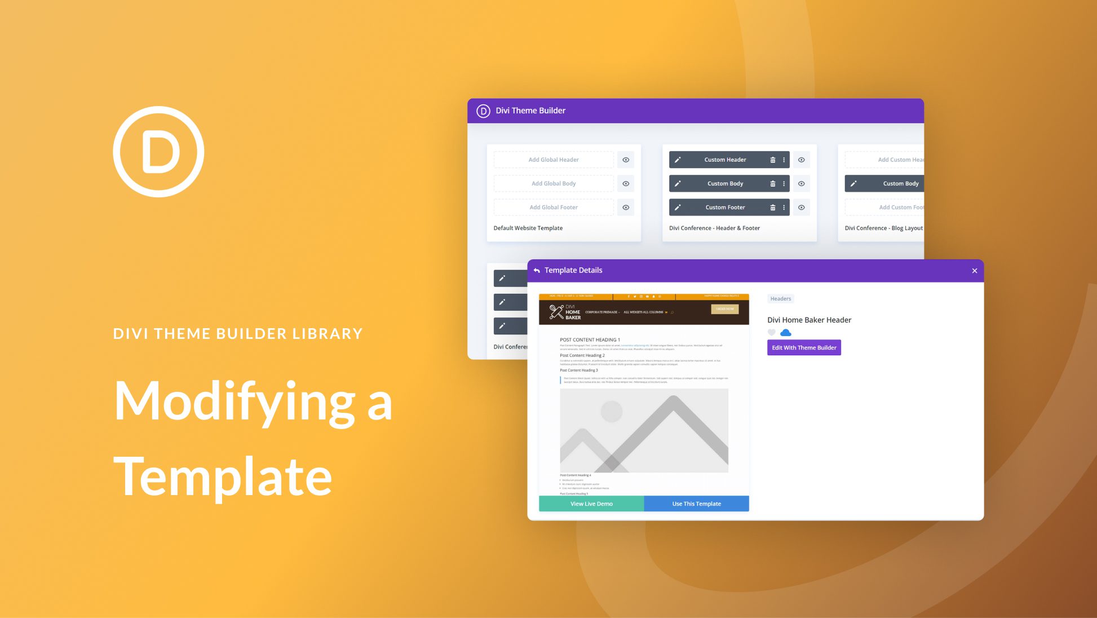Expand the Add Global Footer option
This screenshot has height=618, width=1097.
click(x=553, y=206)
